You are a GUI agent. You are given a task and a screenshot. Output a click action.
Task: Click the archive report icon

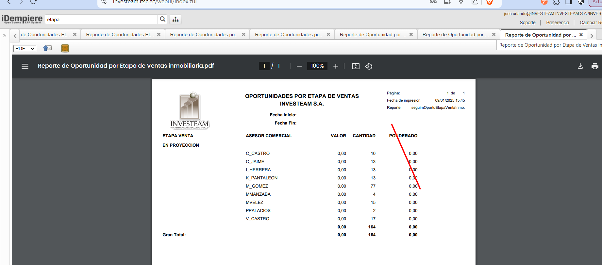tap(65, 48)
